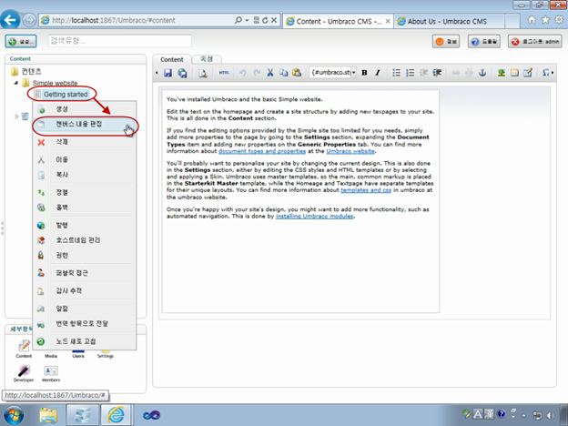Choose 발행 publish in context menu

pyautogui.click(x=85, y=226)
